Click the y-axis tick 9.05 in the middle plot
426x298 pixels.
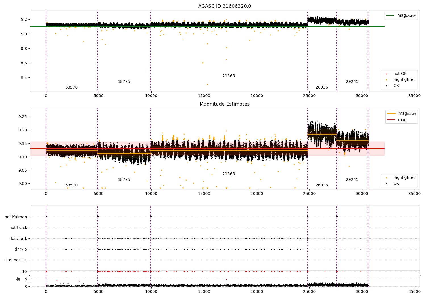pos(23,170)
